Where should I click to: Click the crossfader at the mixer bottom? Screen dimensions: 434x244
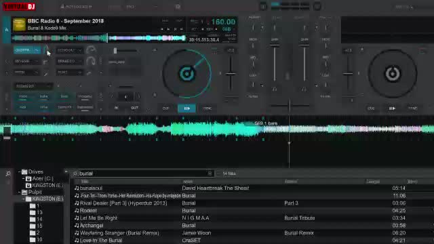290,105
